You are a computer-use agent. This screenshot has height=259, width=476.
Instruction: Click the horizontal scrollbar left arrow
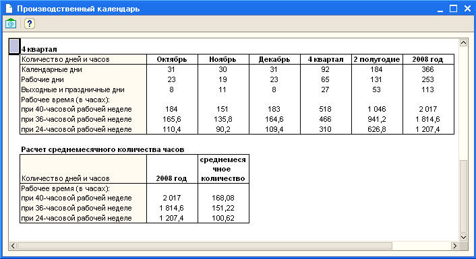pyautogui.click(x=13, y=246)
